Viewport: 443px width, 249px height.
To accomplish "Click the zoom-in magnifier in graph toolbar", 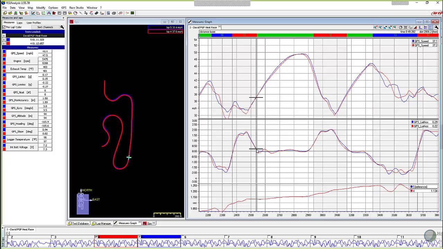I will click(x=376, y=27).
